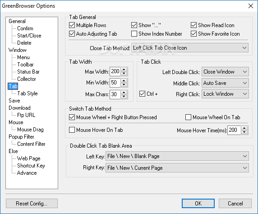This screenshot has width=258, height=214.
Task: Select Popup Filter in the options tree
Action: pyautogui.click(x=21, y=137)
